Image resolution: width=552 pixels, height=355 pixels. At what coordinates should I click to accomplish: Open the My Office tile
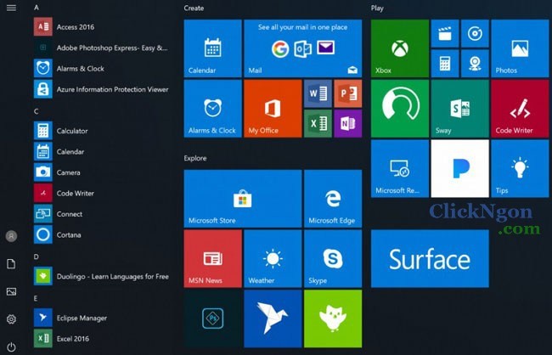(273, 109)
